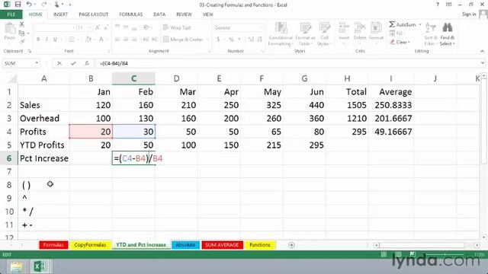Image resolution: width=488 pixels, height=274 pixels.
Task: Toggle italic formatting
Action: click(x=47, y=39)
